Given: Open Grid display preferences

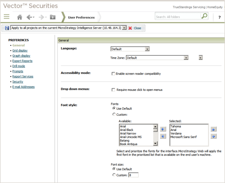Looking at the screenshot, I should [x=20, y=50].
